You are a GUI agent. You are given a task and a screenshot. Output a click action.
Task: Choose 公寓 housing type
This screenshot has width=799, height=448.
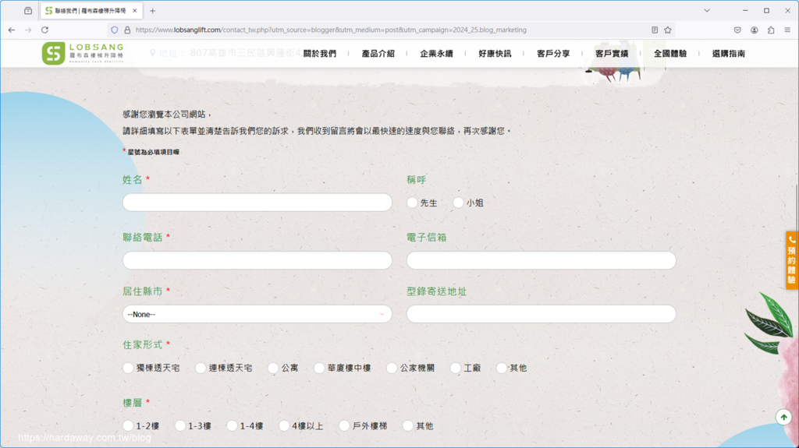tap(273, 368)
